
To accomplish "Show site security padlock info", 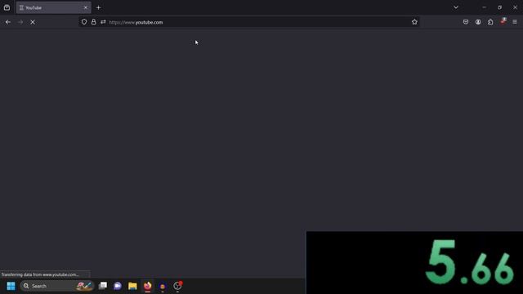I will tap(94, 22).
